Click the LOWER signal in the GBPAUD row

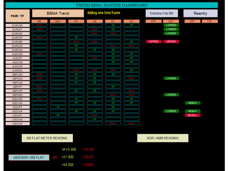point(171,78)
